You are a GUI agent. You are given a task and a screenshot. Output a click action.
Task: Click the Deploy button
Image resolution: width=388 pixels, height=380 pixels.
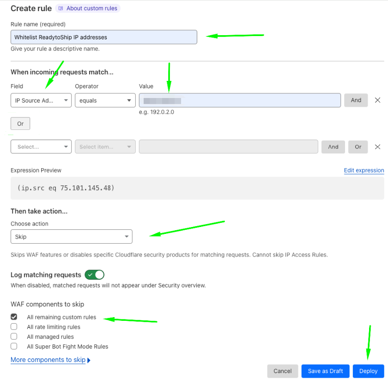368,371
